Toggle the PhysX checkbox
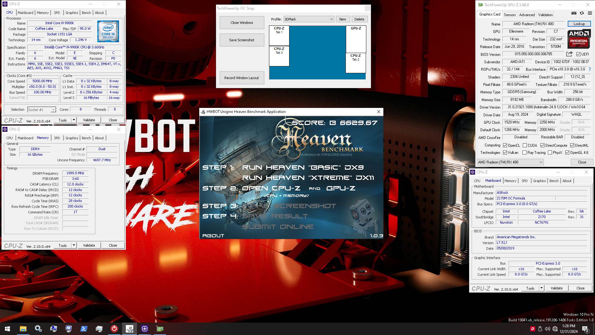The image size is (595, 335). click(550, 152)
